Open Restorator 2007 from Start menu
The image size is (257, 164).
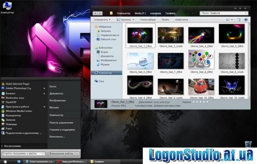(x=15, y=98)
